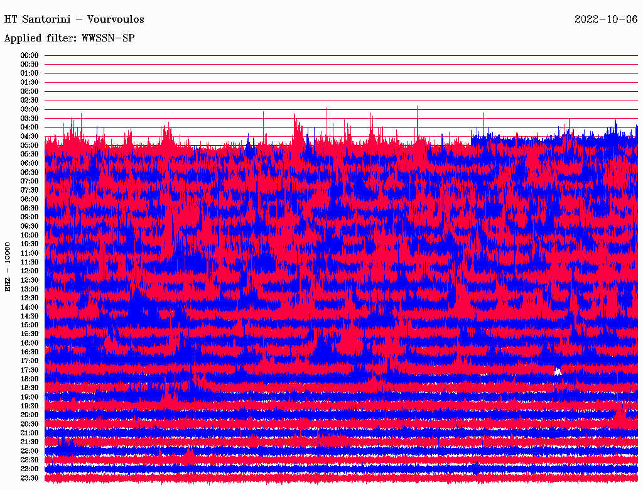Screen dimensions: 643x490
Task: Click the HT Santorini – Vourvoulos title
Action: click(x=74, y=19)
